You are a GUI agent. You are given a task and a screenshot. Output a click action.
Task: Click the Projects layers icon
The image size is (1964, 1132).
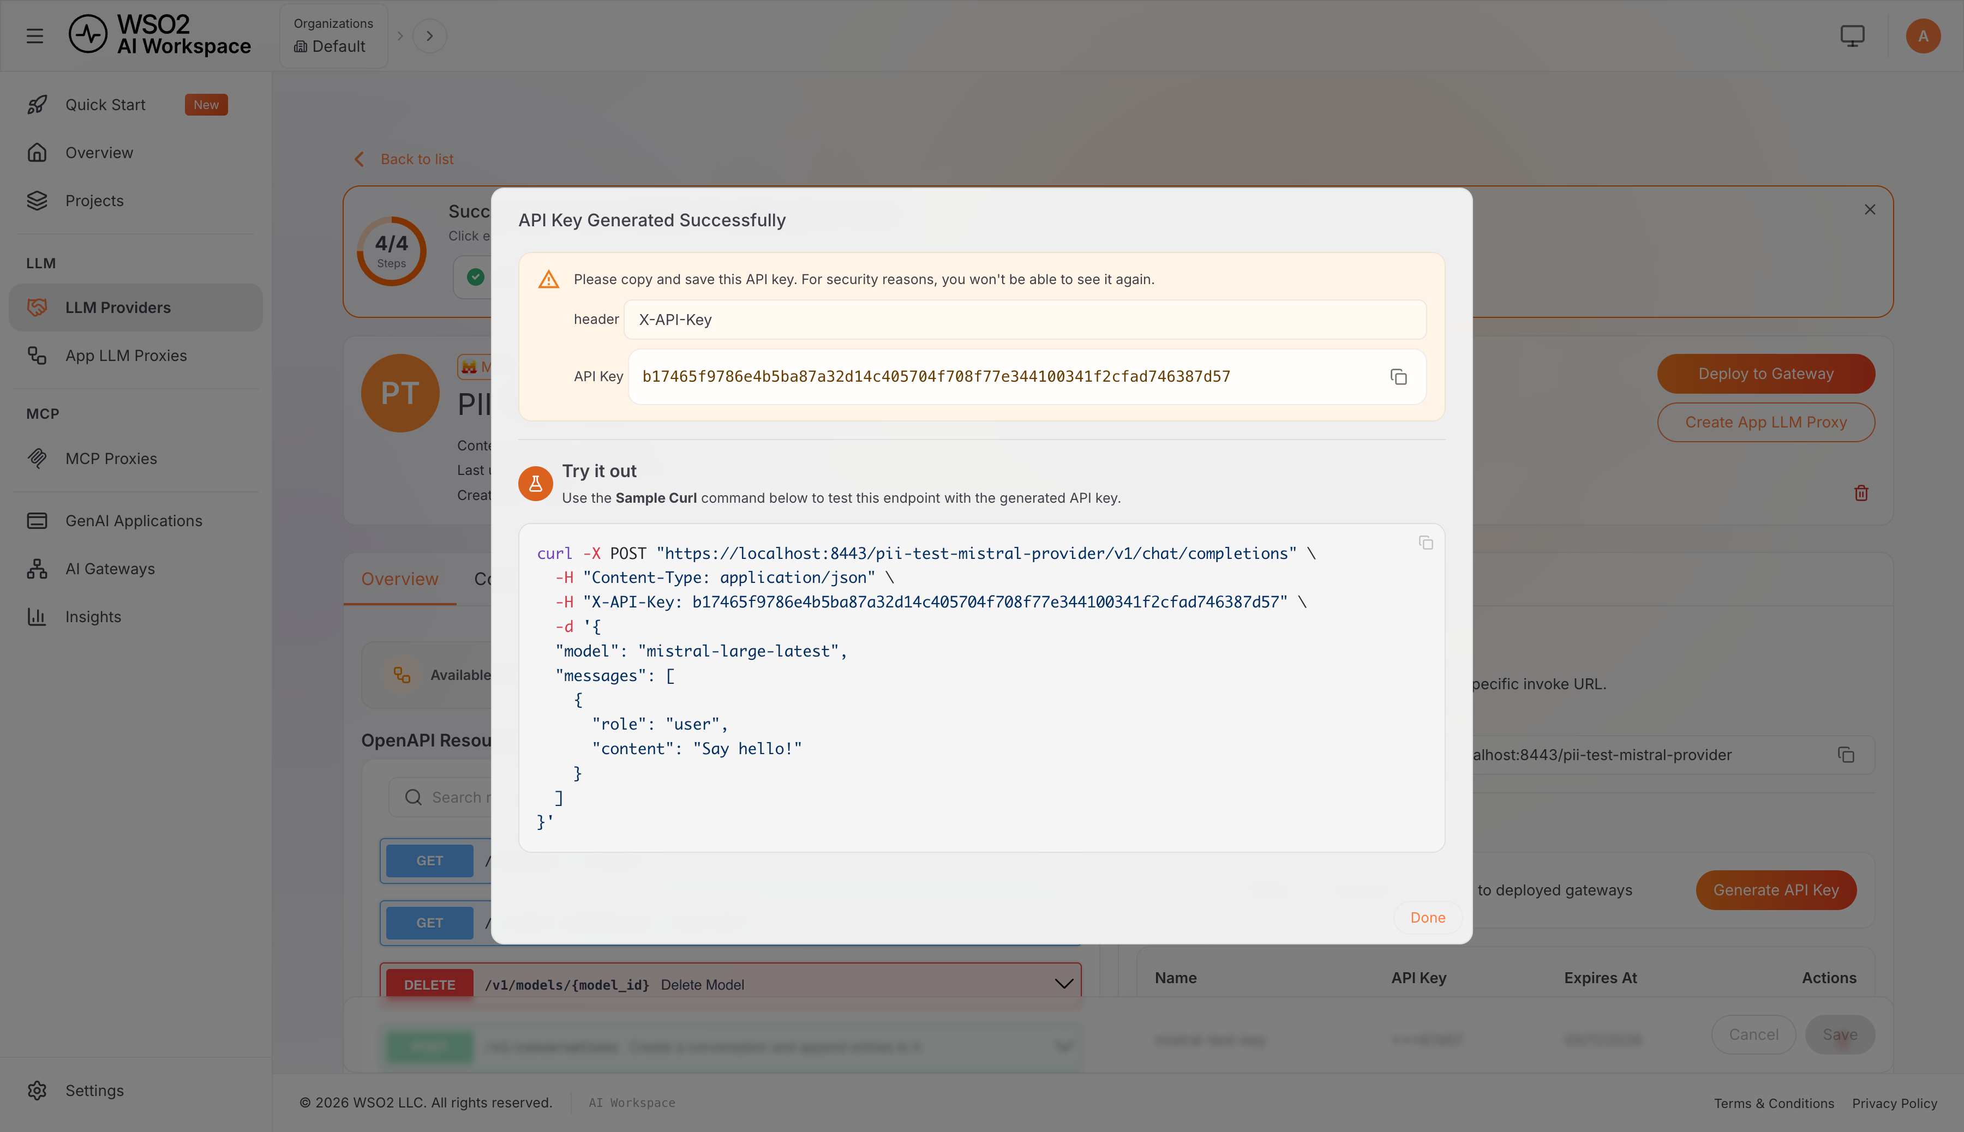click(37, 201)
